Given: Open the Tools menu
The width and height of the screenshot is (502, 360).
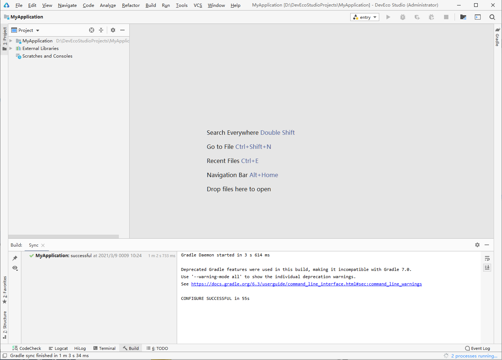Looking at the screenshot, I should 182,5.
